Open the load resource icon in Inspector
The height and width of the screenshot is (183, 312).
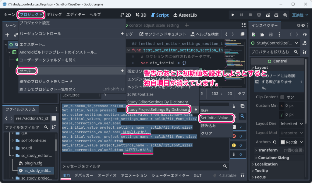262,34
